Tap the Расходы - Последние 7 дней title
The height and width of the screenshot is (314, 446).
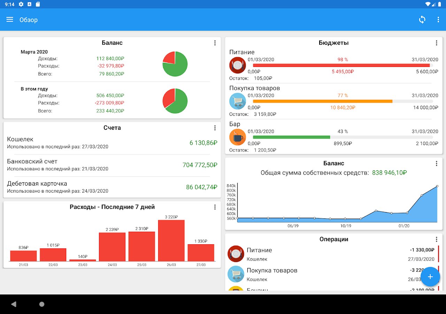(x=112, y=207)
